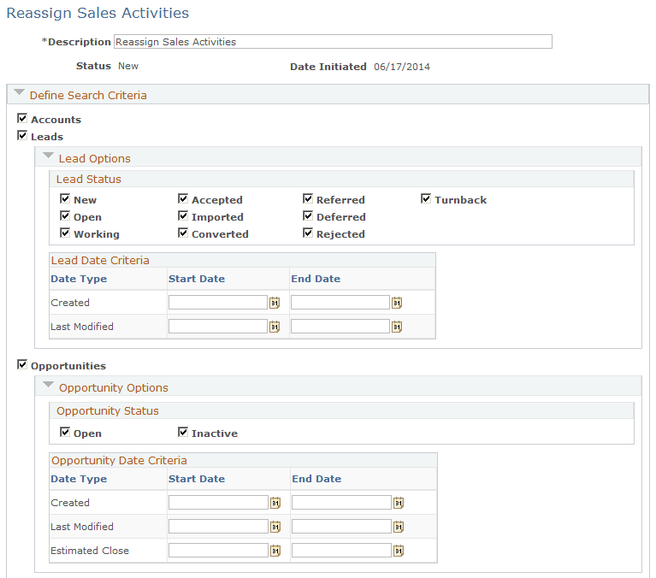Screen dimensions: 656x578
Task: Toggle the Open lead status checkbox
Action: [65, 215]
